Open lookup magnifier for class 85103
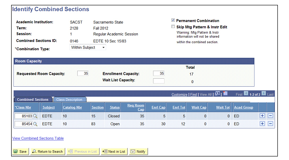This screenshot has width=289, height=160. pos(35,116)
